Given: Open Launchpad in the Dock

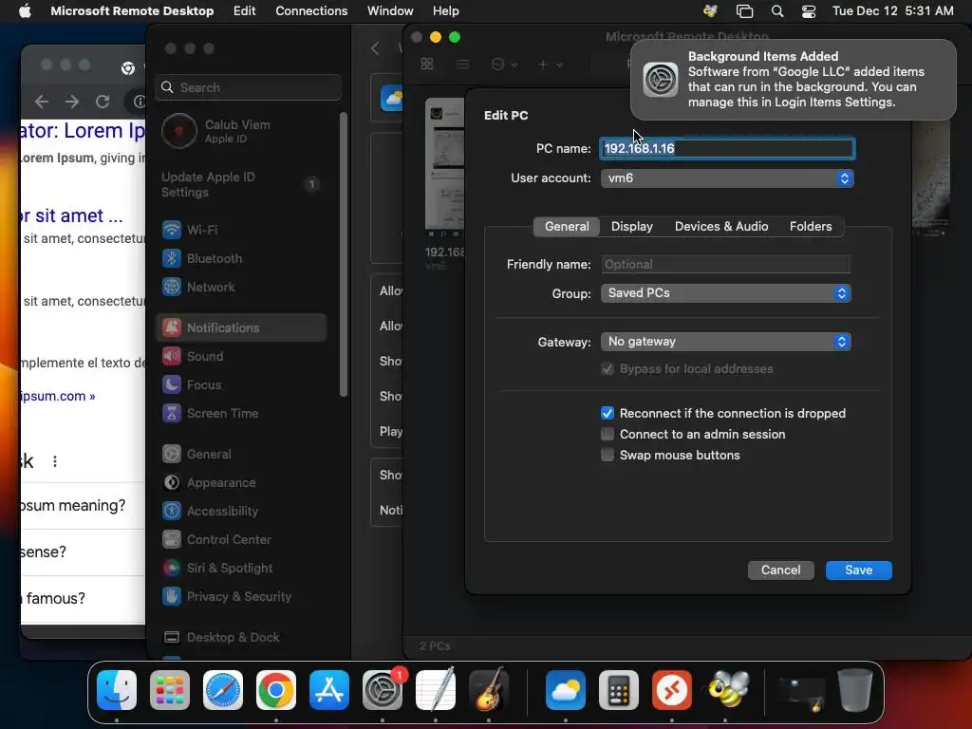Looking at the screenshot, I should (x=170, y=690).
